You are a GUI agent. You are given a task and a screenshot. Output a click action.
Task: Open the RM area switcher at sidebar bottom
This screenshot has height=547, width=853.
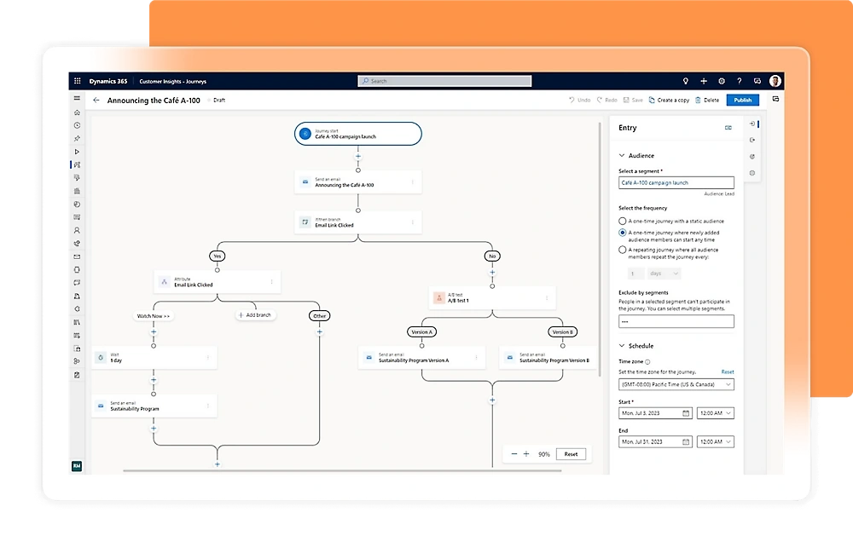[x=77, y=466]
